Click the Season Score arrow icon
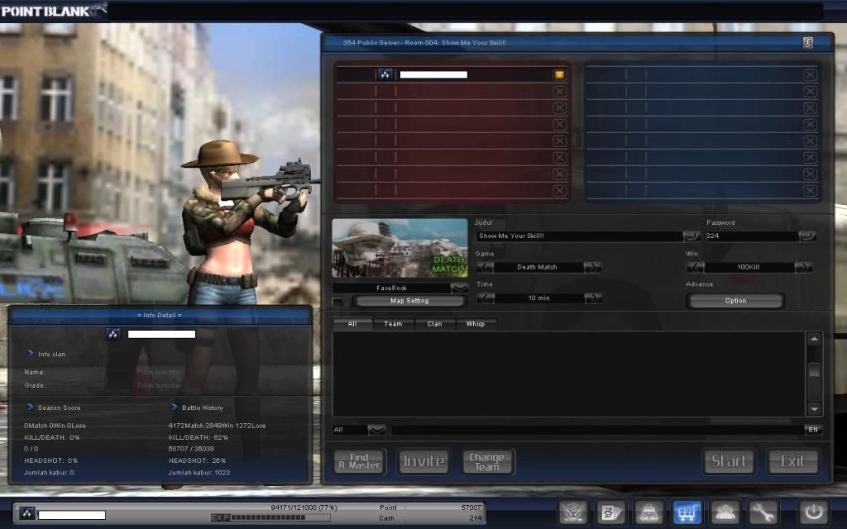The image size is (847, 529). pyautogui.click(x=31, y=407)
